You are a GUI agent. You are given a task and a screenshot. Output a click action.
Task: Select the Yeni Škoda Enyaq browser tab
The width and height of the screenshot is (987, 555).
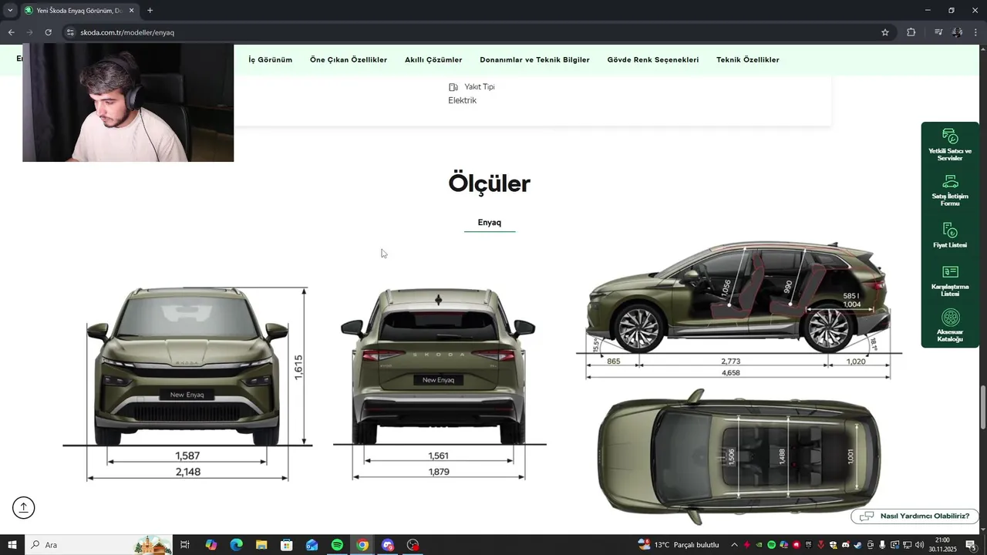point(79,11)
